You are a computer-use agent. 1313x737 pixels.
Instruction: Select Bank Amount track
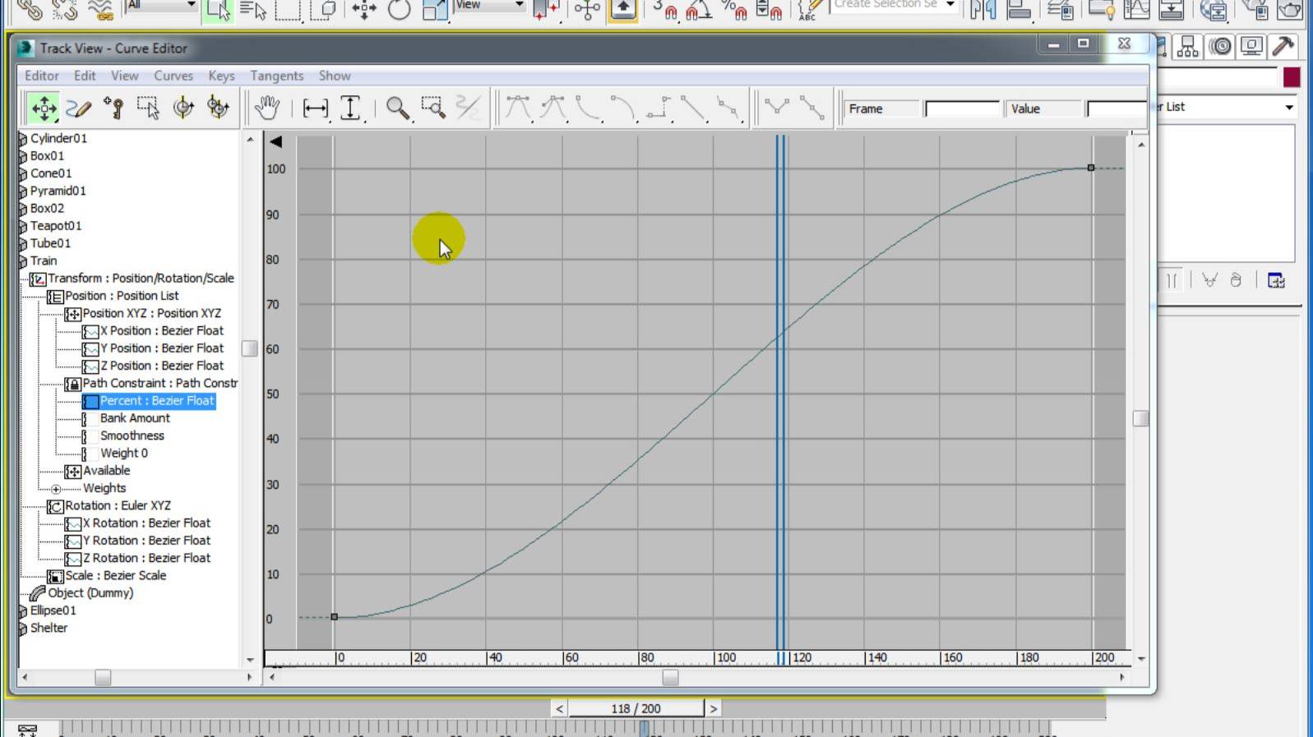coord(135,418)
